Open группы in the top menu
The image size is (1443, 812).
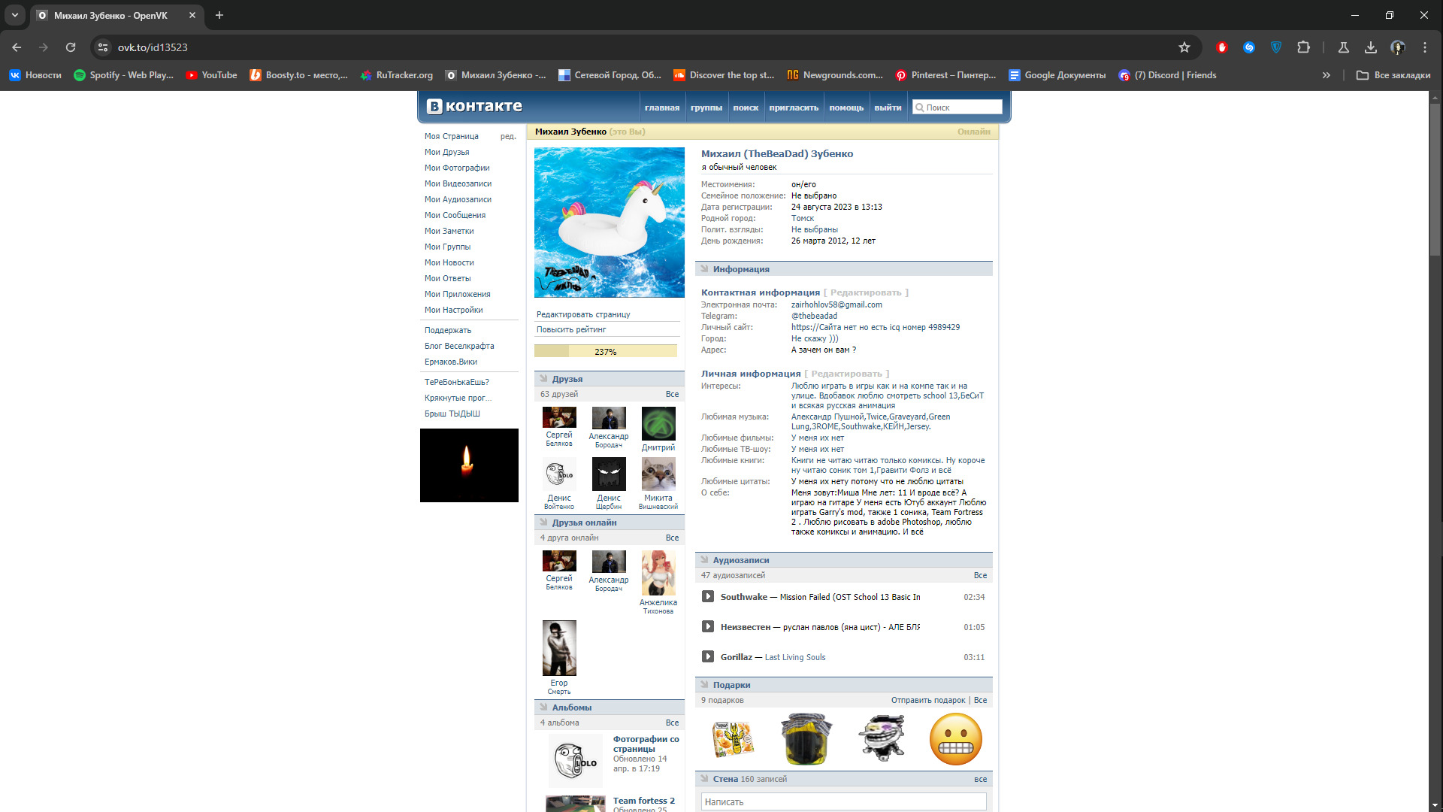point(706,108)
